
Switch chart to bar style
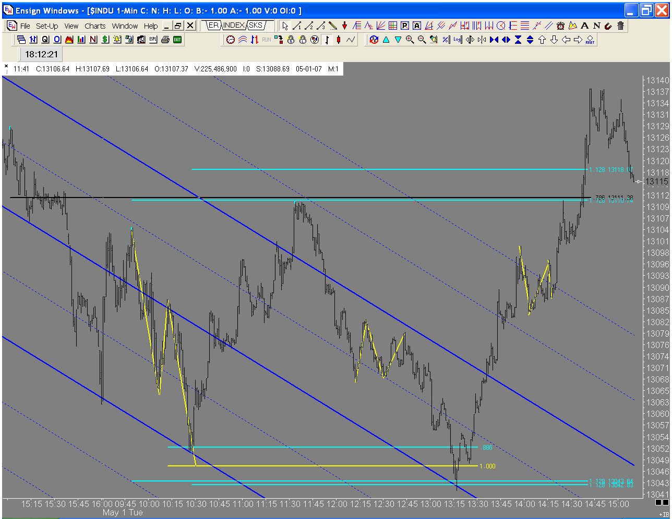click(x=327, y=40)
